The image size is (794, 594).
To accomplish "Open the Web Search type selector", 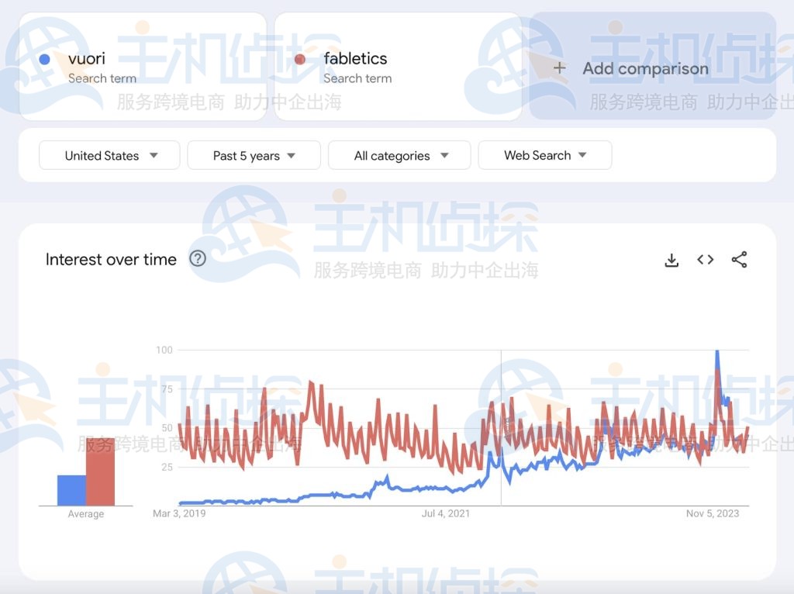I will click(x=545, y=155).
